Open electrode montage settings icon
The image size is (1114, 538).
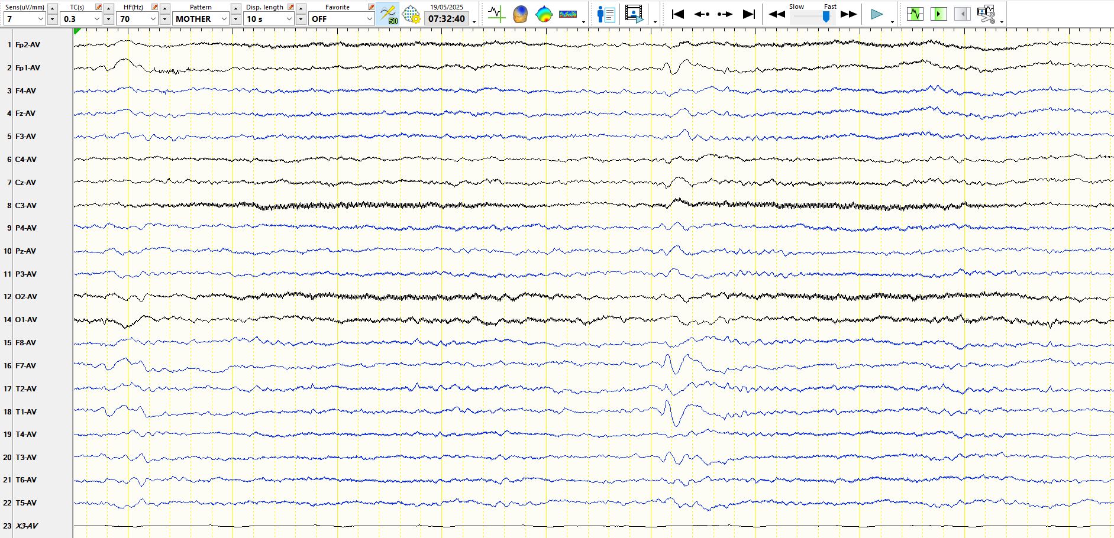coord(411,14)
